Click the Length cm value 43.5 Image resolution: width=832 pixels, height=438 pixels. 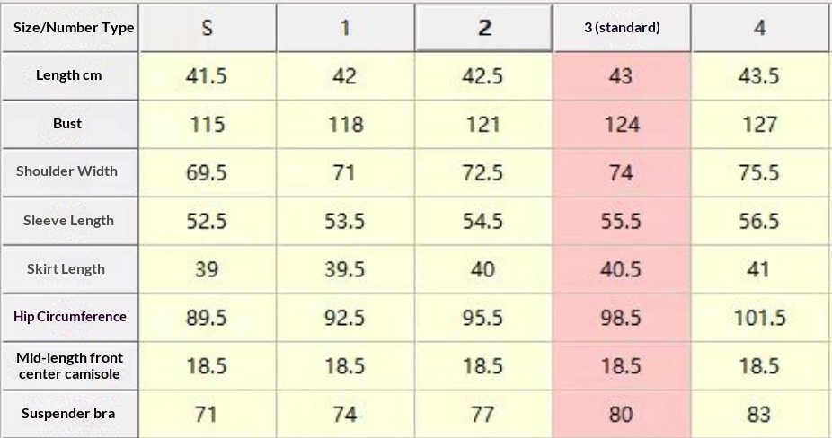760,76
